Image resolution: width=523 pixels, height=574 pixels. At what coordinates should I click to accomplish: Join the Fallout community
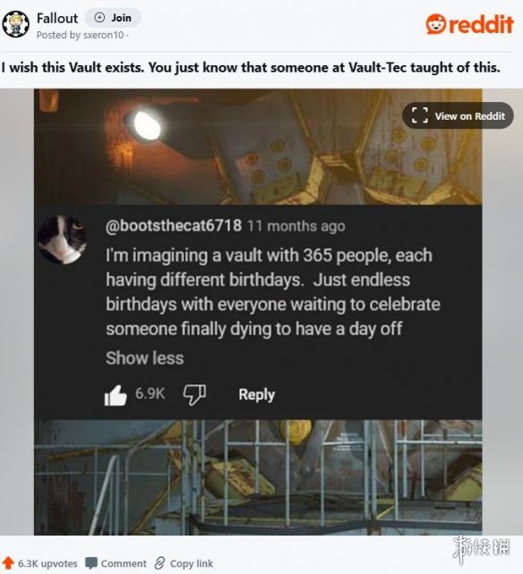(x=113, y=18)
